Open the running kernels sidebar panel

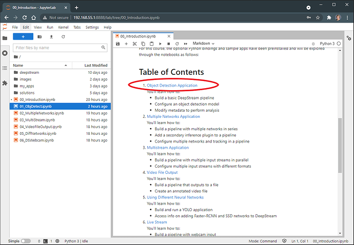(x=5, y=53)
